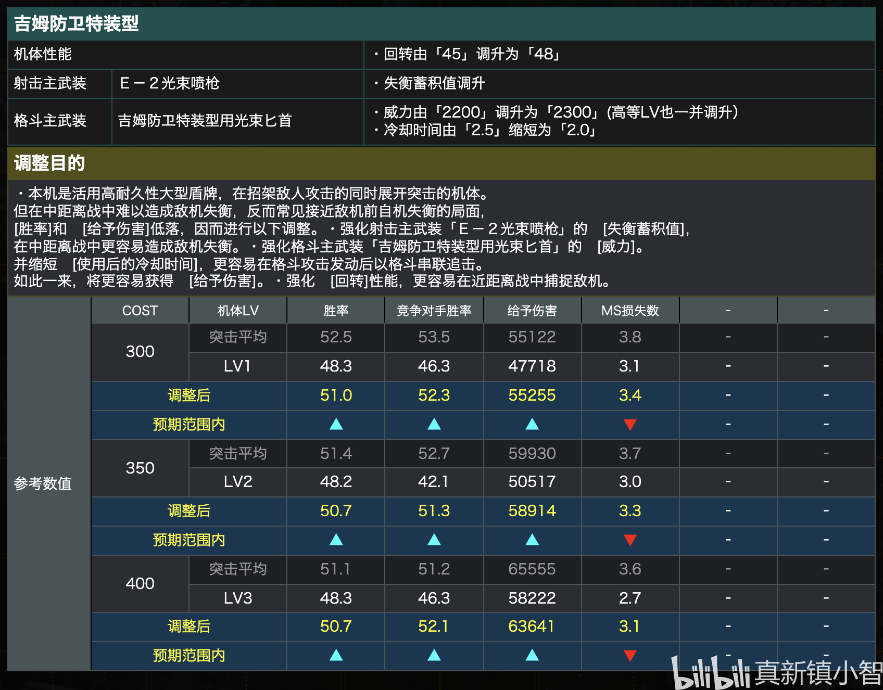Click the cyan up triangle under damage 63641
The height and width of the screenshot is (690, 883).
point(532,655)
